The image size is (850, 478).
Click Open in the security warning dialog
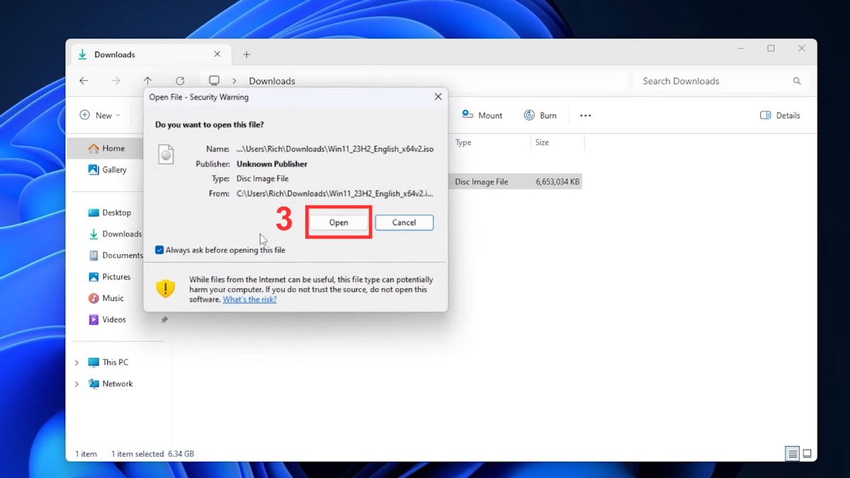(x=338, y=222)
